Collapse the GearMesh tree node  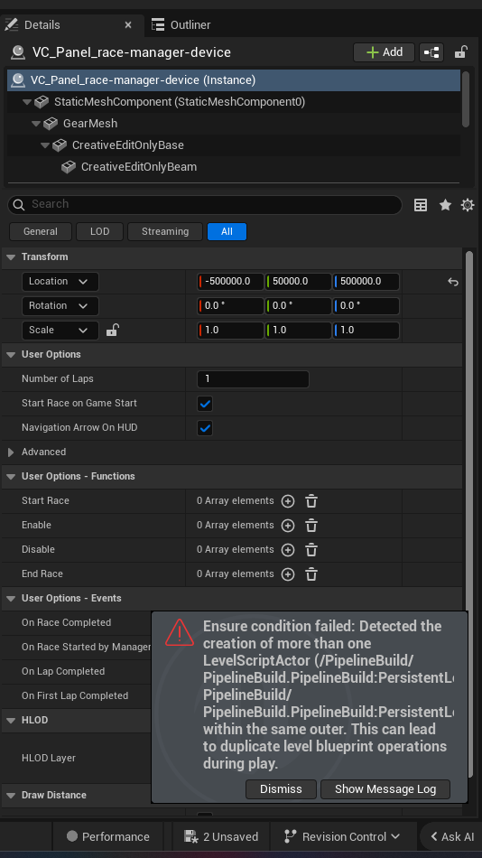point(36,124)
